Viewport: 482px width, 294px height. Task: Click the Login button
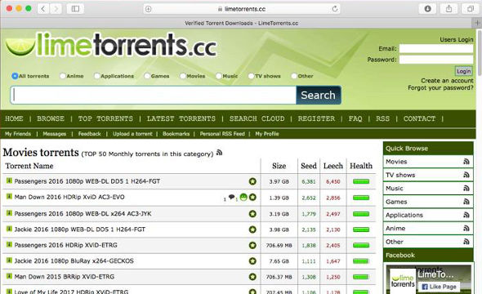(463, 71)
